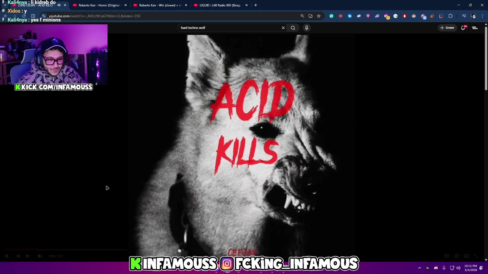Image resolution: width=488 pixels, height=274 pixels.
Task: Bookmark this page with the star icon
Action: click(319, 16)
